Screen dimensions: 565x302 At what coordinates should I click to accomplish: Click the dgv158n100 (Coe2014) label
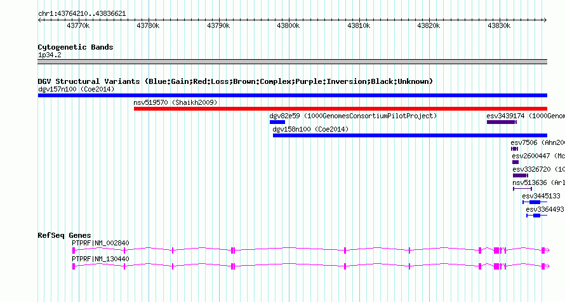(310, 129)
